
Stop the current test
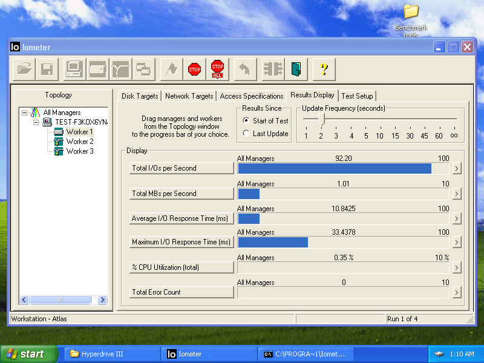[x=194, y=69]
